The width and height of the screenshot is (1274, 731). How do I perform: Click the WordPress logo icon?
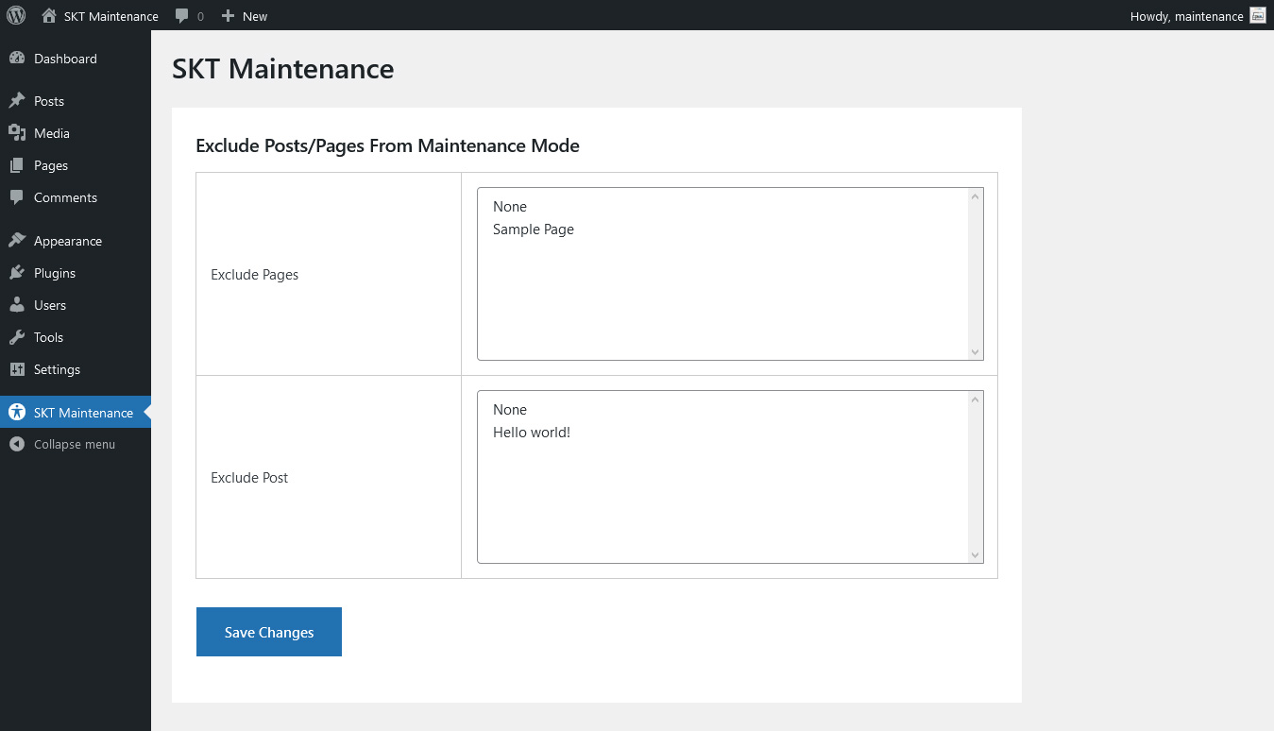pyautogui.click(x=16, y=15)
